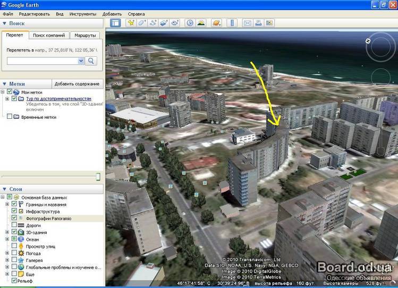This screenshot has width=398, height=288.
Task: Open the Вид menu
Action: [60, 14]
